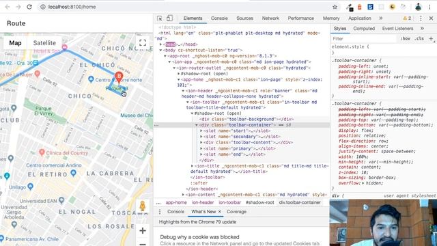Show more Styles sidebar tabs

pos(422,29)
